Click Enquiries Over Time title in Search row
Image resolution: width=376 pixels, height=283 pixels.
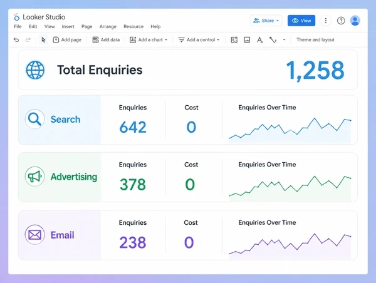267,107
